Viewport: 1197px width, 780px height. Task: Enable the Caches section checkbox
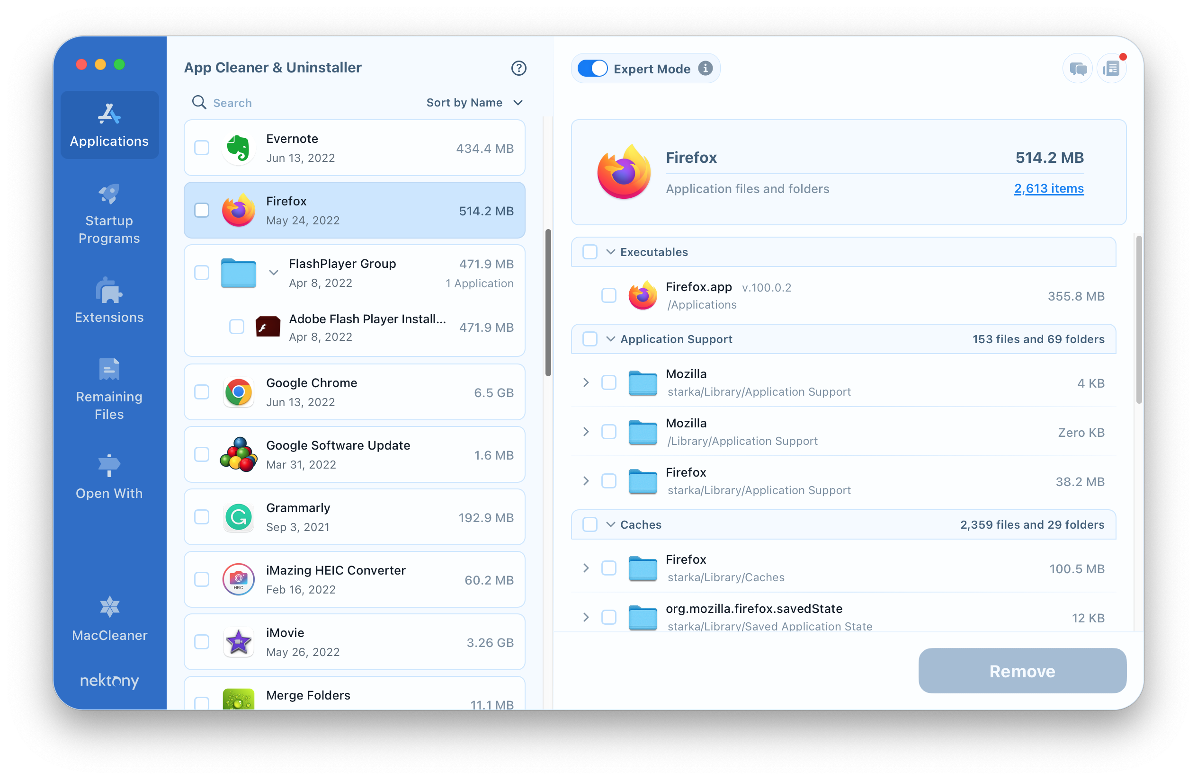point(588,524)
